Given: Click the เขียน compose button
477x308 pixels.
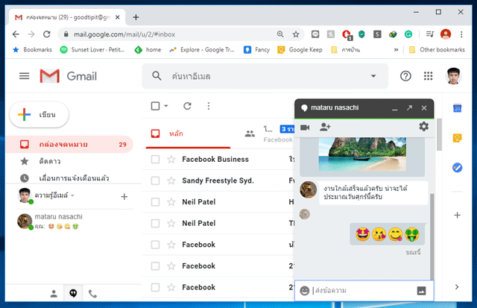Looking at the screenshot, I should click(x=40, y=115).
